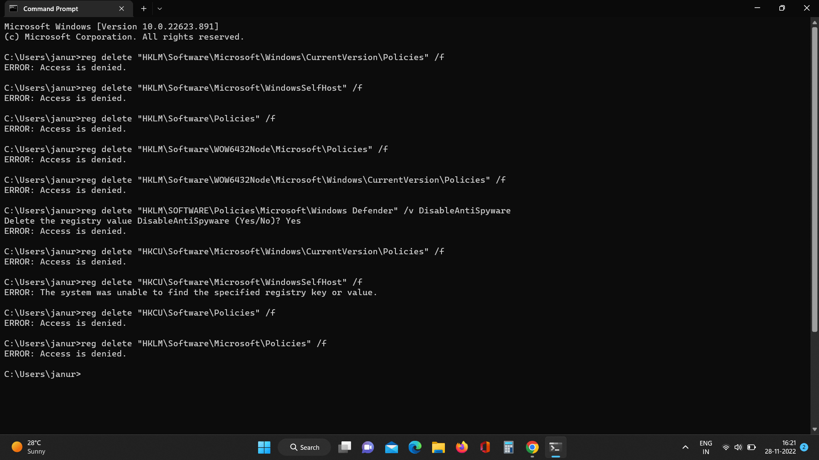Viewport: 819px width, 460px height.
Task: Open File Explorer from taskbar
Action: (438, 447)
